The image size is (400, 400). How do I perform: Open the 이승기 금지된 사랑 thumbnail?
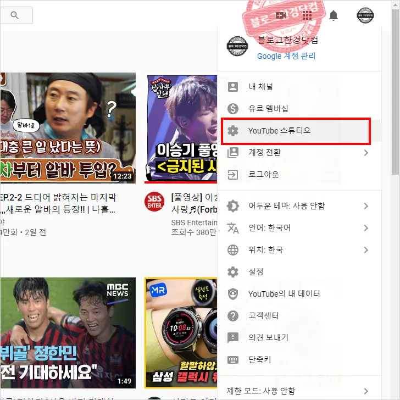pyautogui.click(x=181, y=128)
